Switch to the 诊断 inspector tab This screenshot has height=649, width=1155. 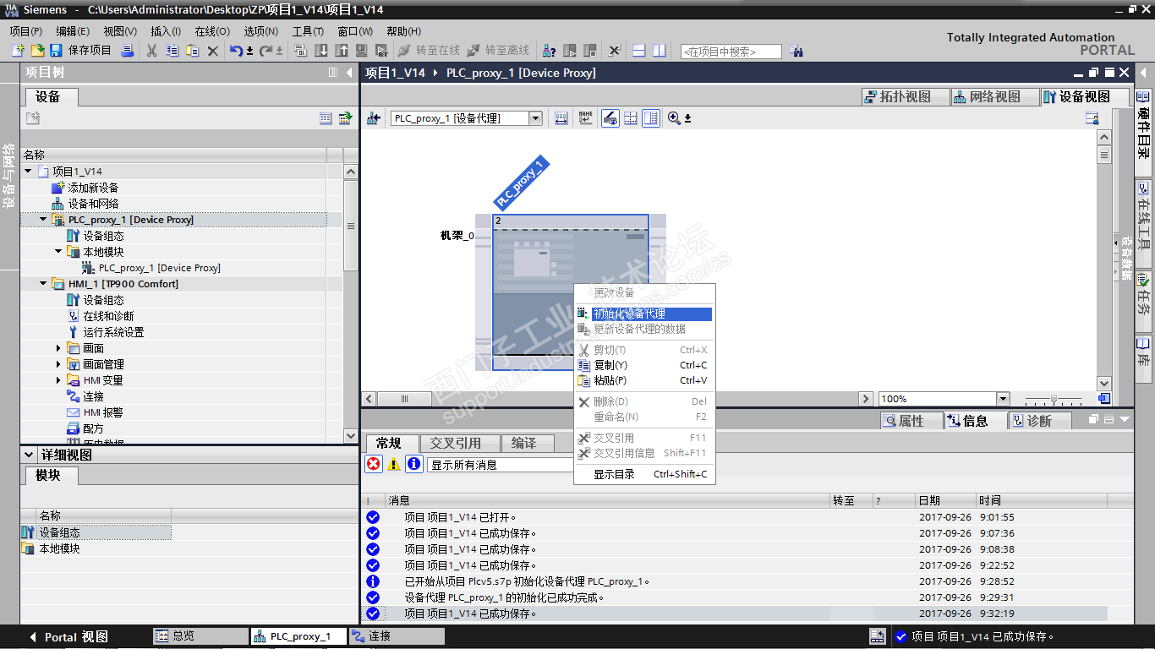tap(1039, 420)
